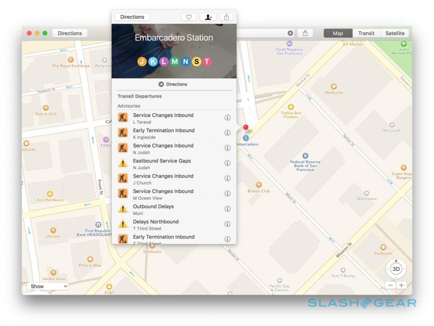Click the share icon in the station popup
Image resolution: width=434 pixels, height=326 pixels.
point(227,17)
